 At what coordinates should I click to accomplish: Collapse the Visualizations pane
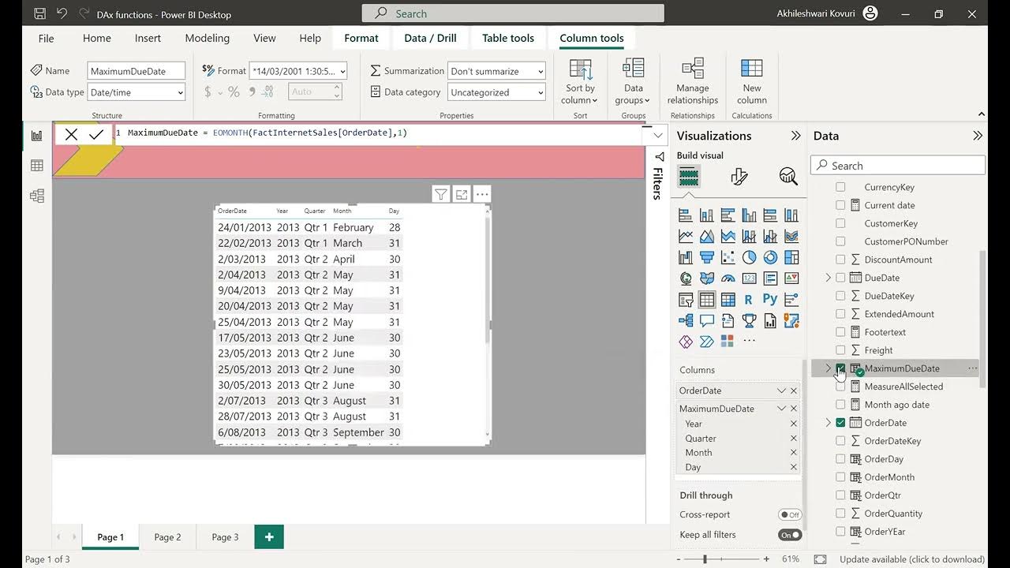[795, 136]
